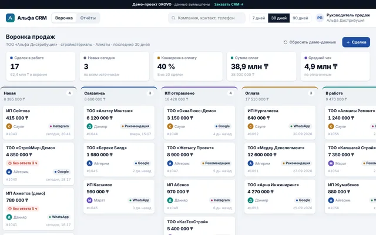Click Сауле avatar on ТОО «ОкнаЛюкс-Демо» card

[170, 126]
